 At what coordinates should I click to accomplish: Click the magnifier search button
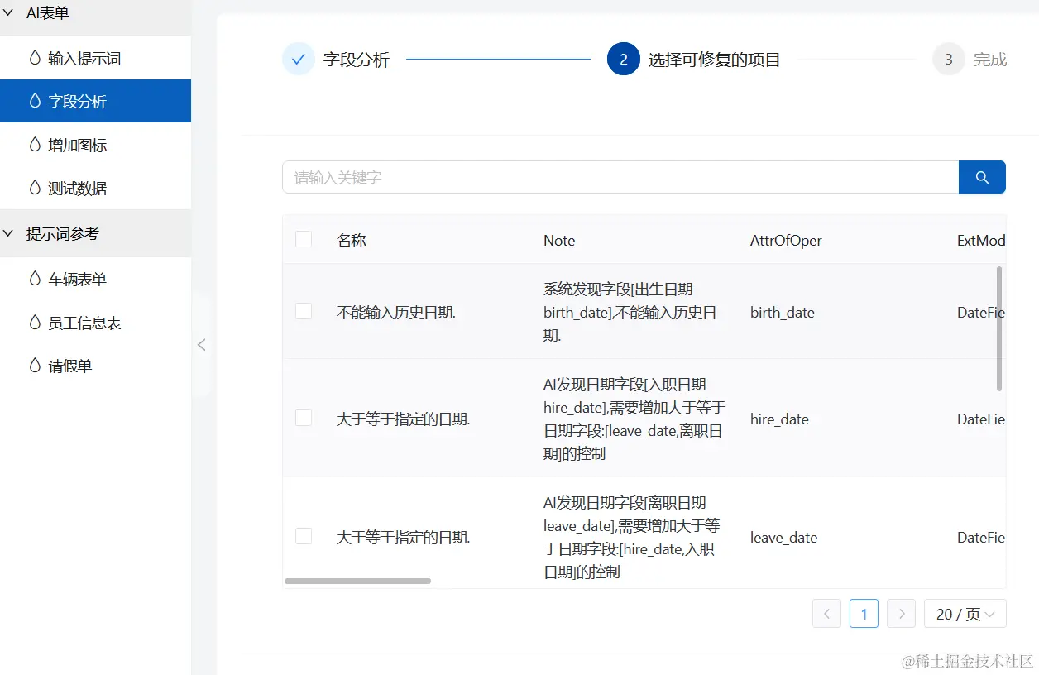[982, 177]
